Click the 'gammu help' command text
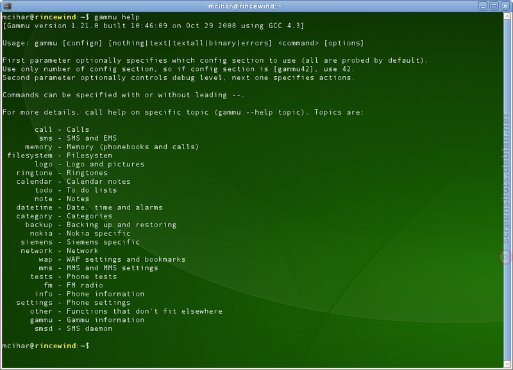The image size is (513, 370). (117, 17)
